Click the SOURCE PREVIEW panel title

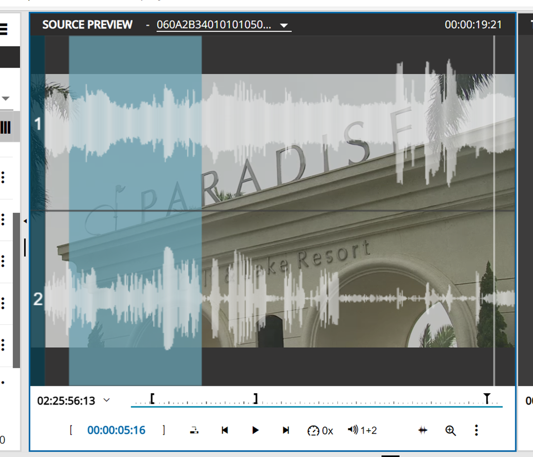click(x=88, y=24)
